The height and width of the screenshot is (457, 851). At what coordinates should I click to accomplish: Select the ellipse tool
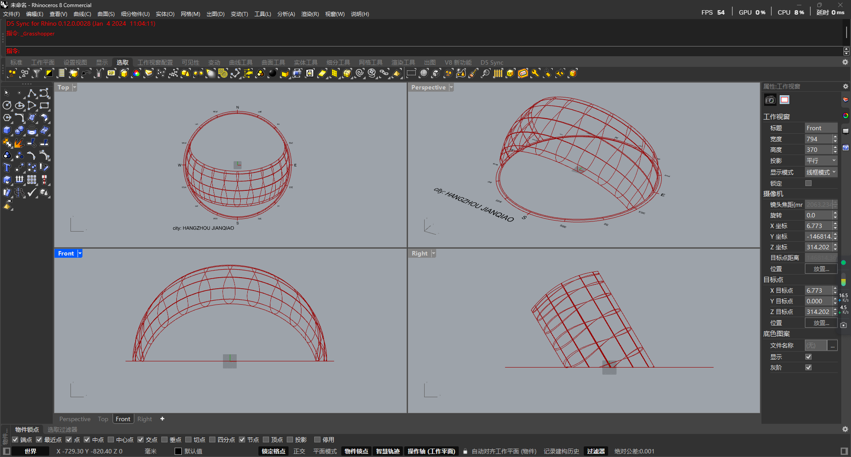[x=19, y=105]
